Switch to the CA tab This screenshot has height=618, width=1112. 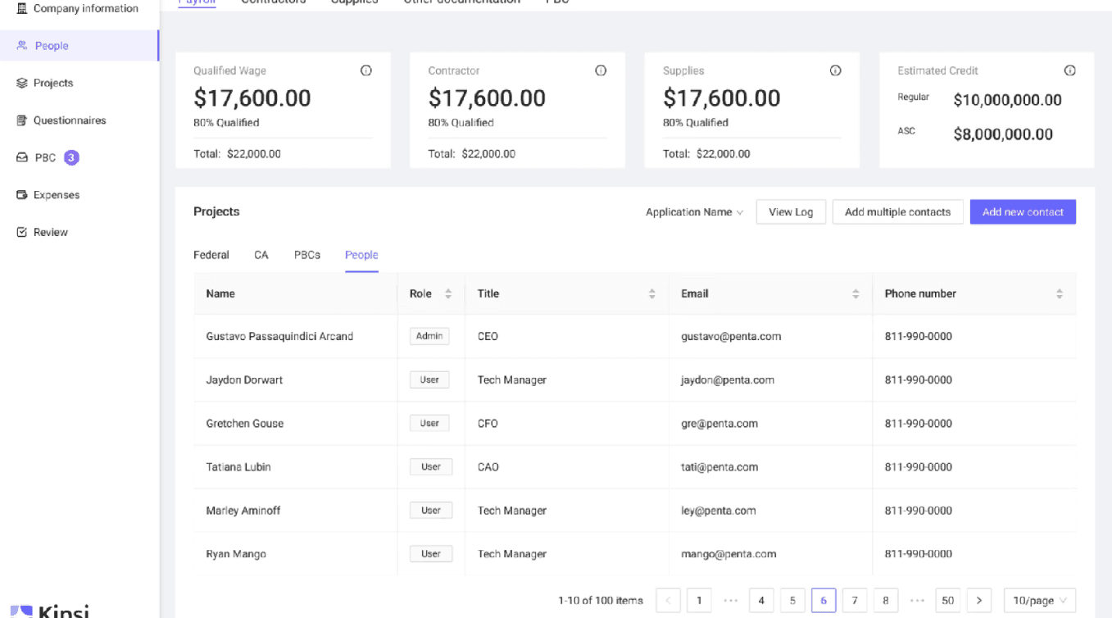point(261,255)
